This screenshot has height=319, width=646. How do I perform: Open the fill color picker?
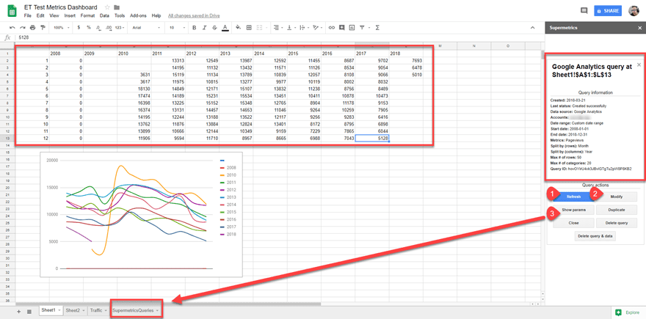238,28
